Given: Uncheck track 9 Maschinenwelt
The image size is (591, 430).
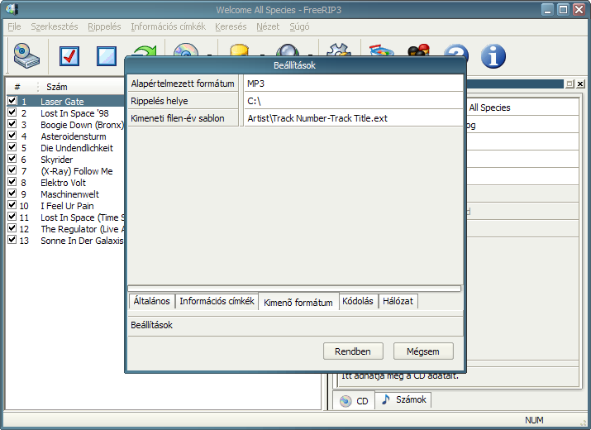Looking at the screenshot, I should click(12, 193).
